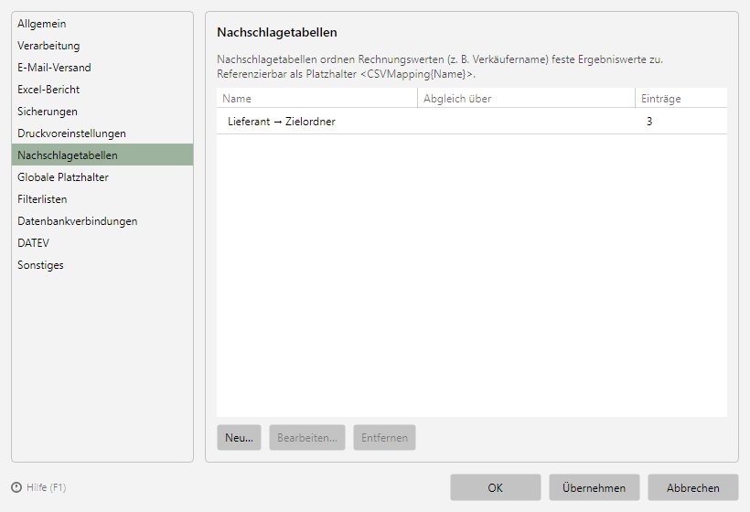Cancel with the Abbrechen button
The height and width of the screenshot is (512, 750).
pos(693,487)
